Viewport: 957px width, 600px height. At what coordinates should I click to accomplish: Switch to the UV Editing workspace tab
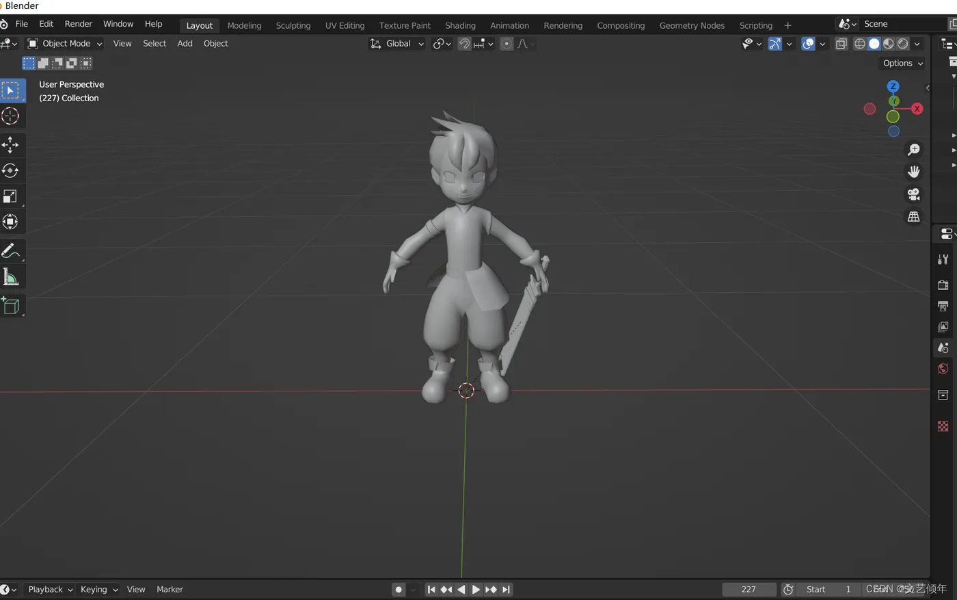345,25
